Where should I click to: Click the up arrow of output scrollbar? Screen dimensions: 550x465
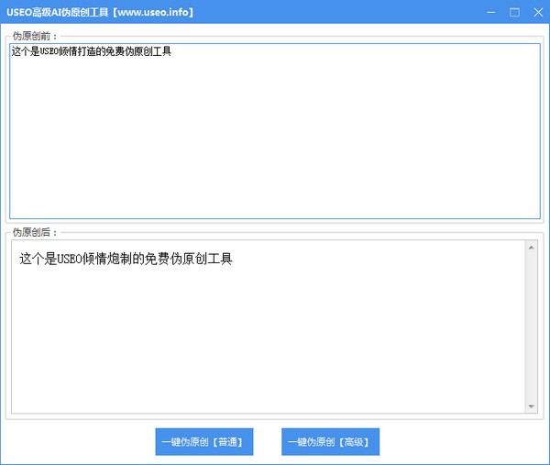(x=531, y=248)
